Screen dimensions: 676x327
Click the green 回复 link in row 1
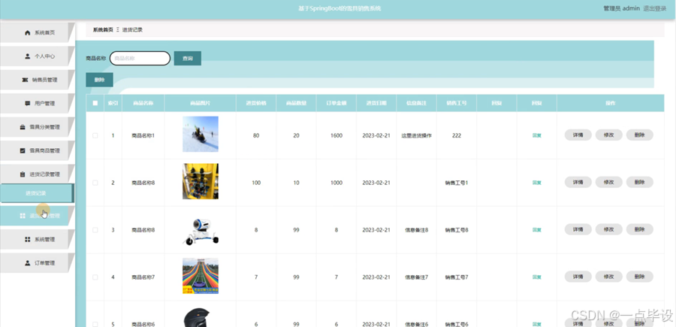click(537, 135)
